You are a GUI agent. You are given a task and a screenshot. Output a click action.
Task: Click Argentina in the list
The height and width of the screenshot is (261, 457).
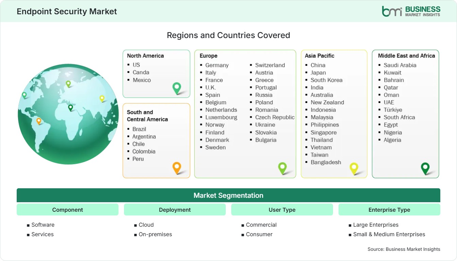pyautogui.click(x=144, y=136)
